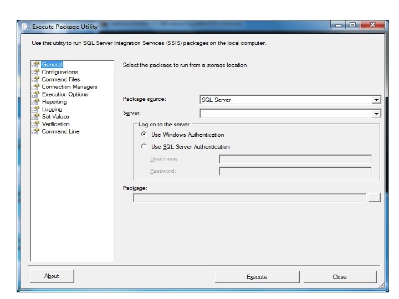Click the Close button at bottom
The width and height of the screenshot is (399, 299).
[340, 277]
